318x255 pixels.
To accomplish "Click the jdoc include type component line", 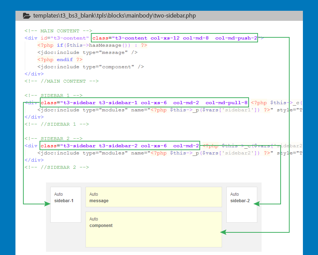I will [91, 67].
